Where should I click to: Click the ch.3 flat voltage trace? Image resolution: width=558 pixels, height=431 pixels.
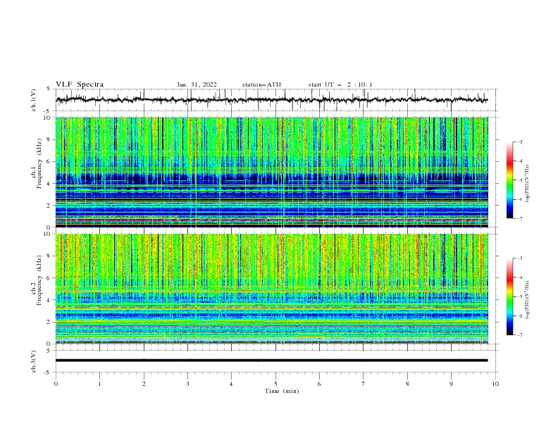point(271,361)
